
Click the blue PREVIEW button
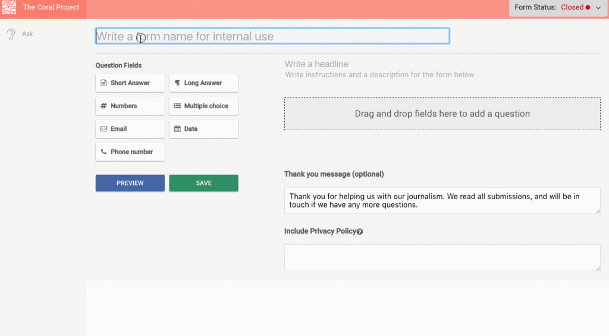tap(130, 183)
